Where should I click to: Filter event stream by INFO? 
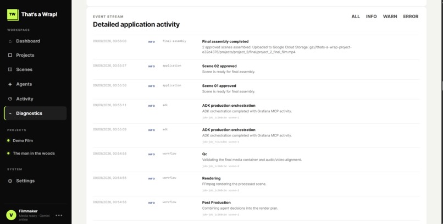click(x=371, y=17)
